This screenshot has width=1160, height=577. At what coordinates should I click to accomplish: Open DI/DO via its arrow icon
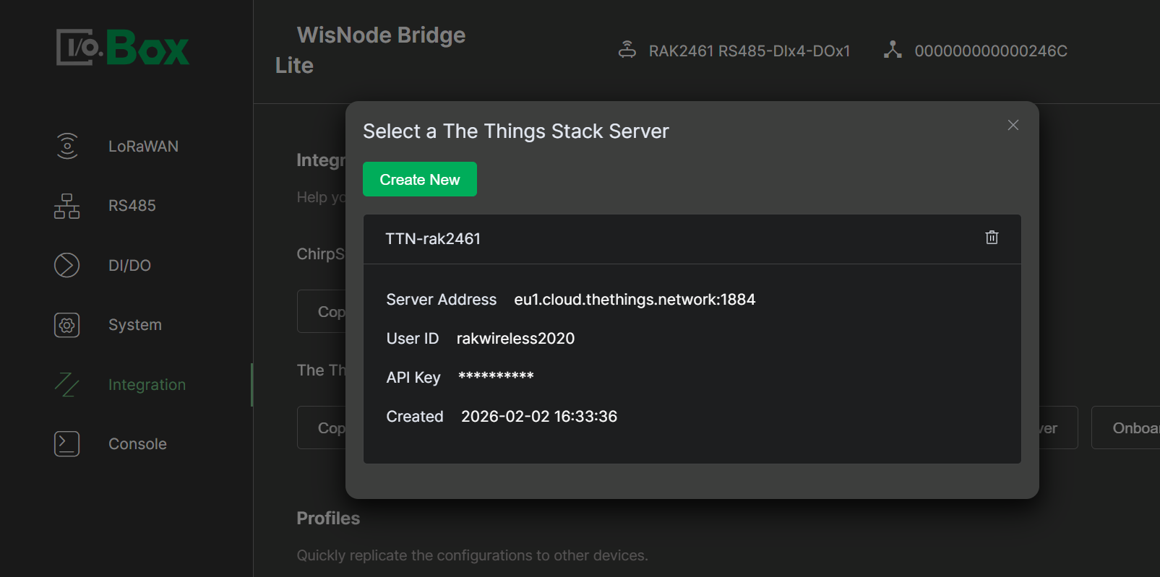click(66, 265)
